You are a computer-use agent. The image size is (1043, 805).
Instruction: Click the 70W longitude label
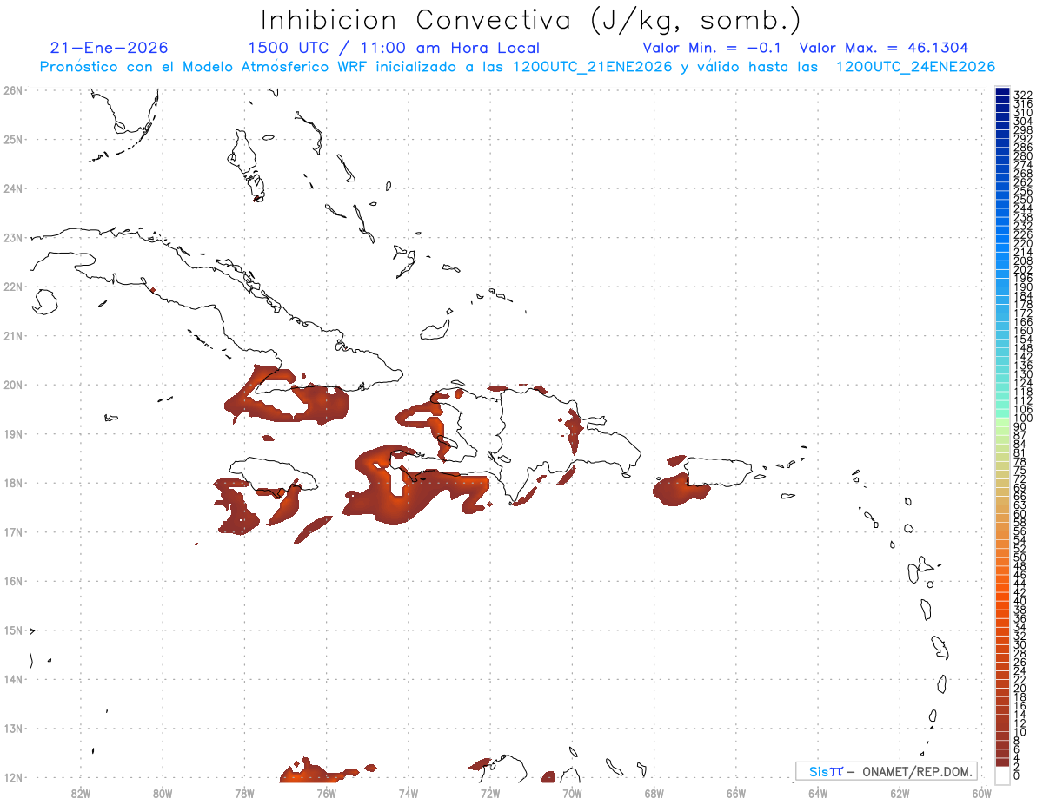572,792
